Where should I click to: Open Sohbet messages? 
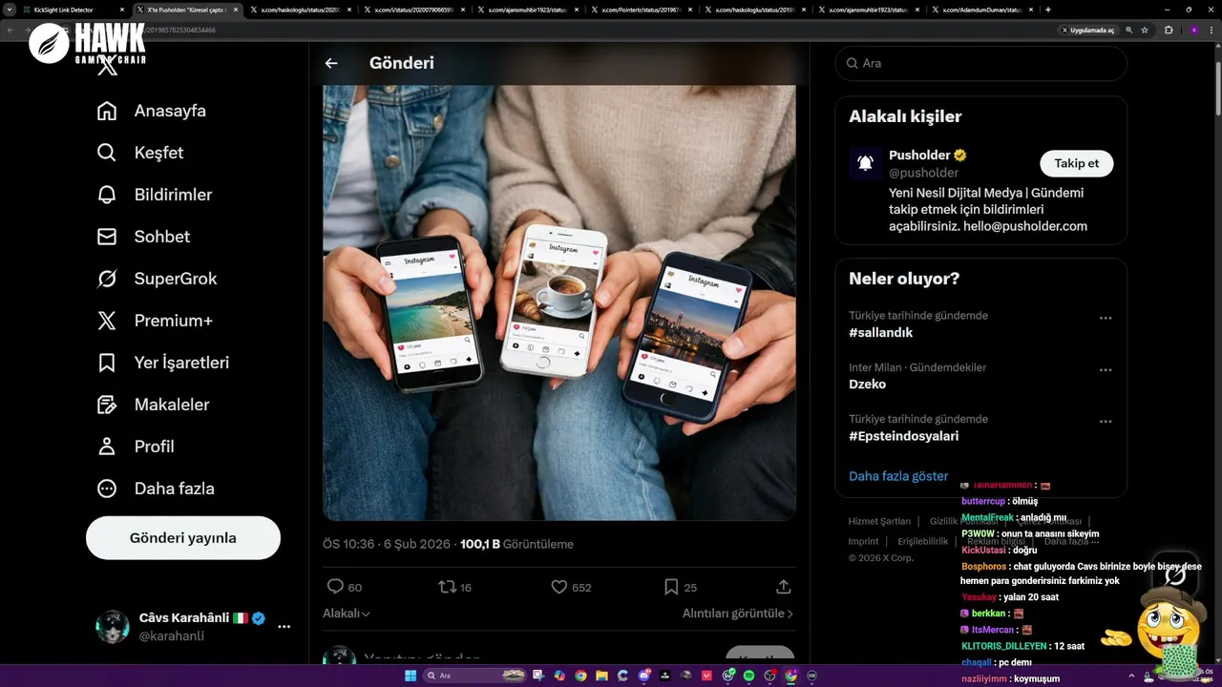point(143,237)
